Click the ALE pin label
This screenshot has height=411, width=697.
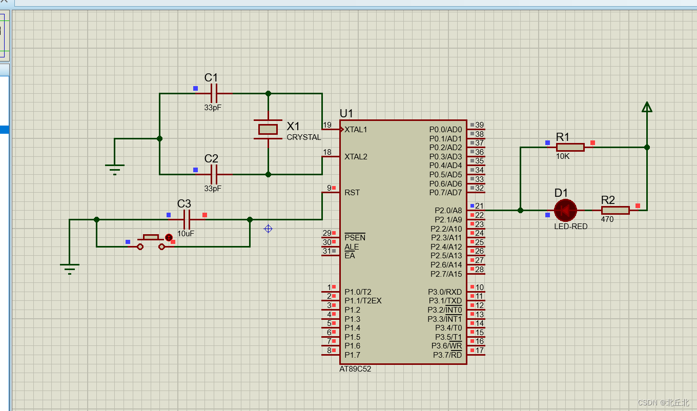[352, 247]
